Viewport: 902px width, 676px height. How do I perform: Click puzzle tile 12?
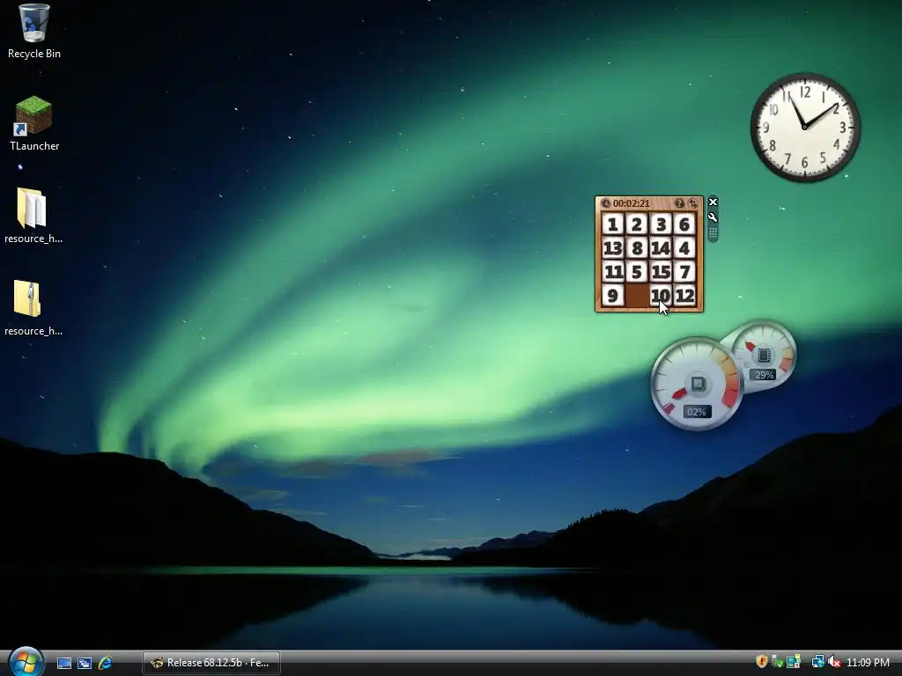coord(684,296)
